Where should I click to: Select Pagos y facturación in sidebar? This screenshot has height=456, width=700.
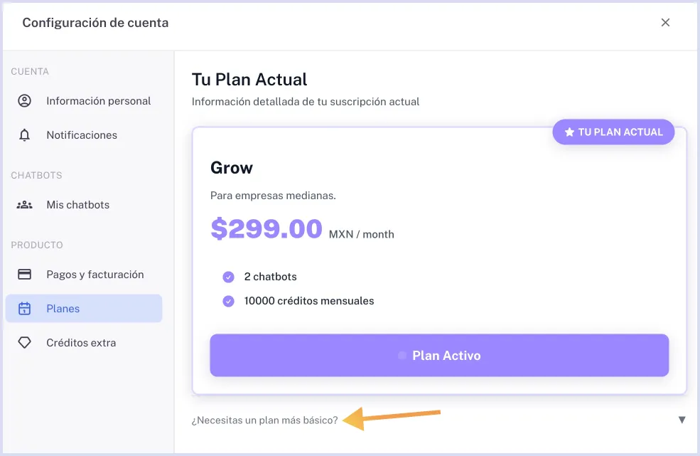95,275
